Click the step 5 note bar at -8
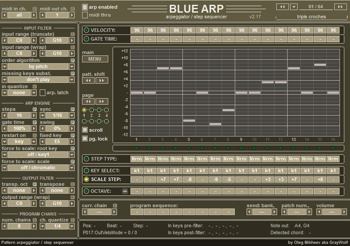 tap(189, 120)
